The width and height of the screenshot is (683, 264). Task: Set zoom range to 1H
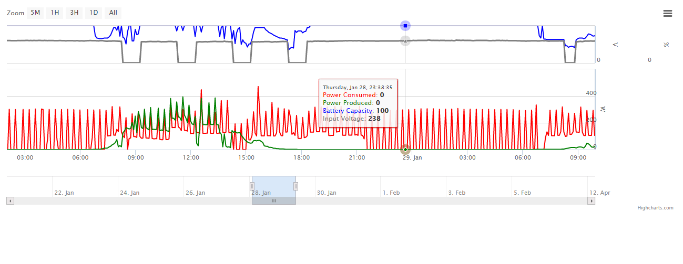pyautogui.click(x=55, y=13)
